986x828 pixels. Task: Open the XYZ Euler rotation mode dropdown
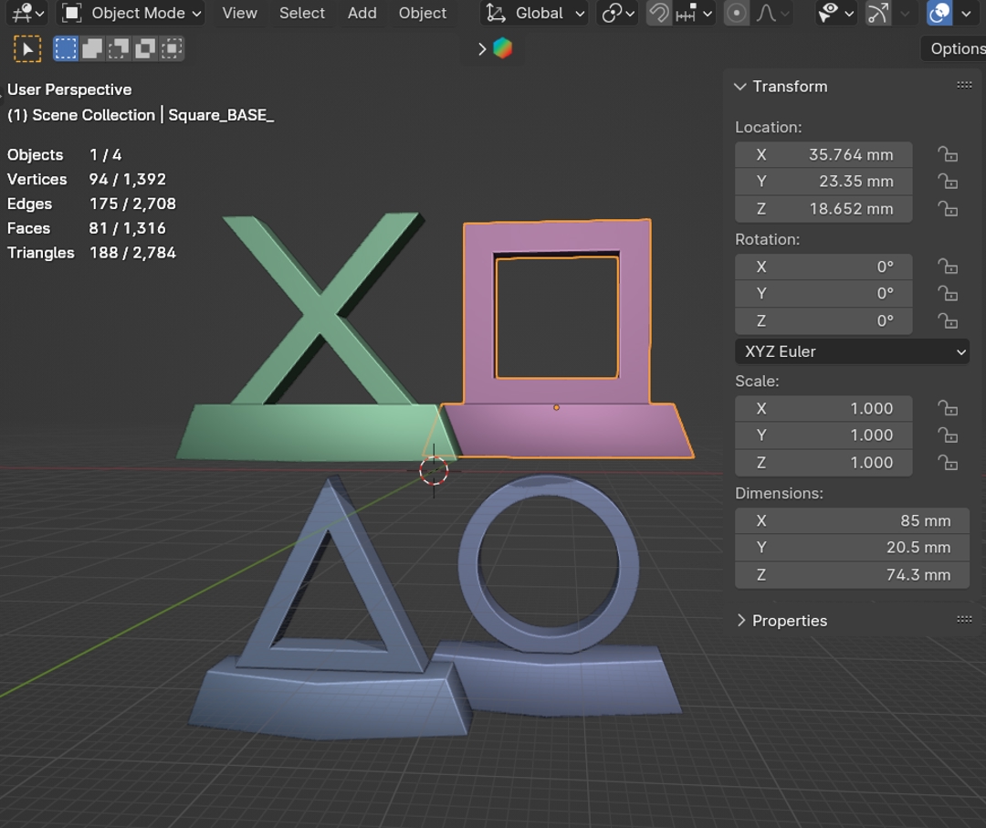pos(851,351)
